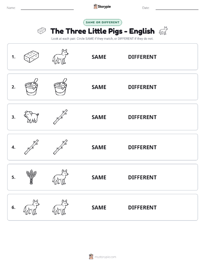
Task: Select DIFFERENT for question 3
Action: (142, 117)
